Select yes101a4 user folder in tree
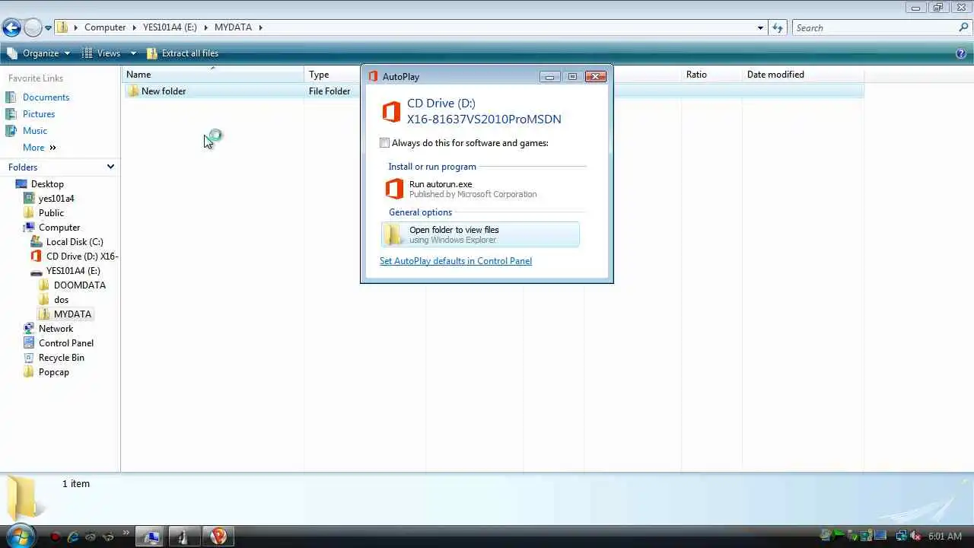Screen dimensions: 974x548 [x=56, y=199]
